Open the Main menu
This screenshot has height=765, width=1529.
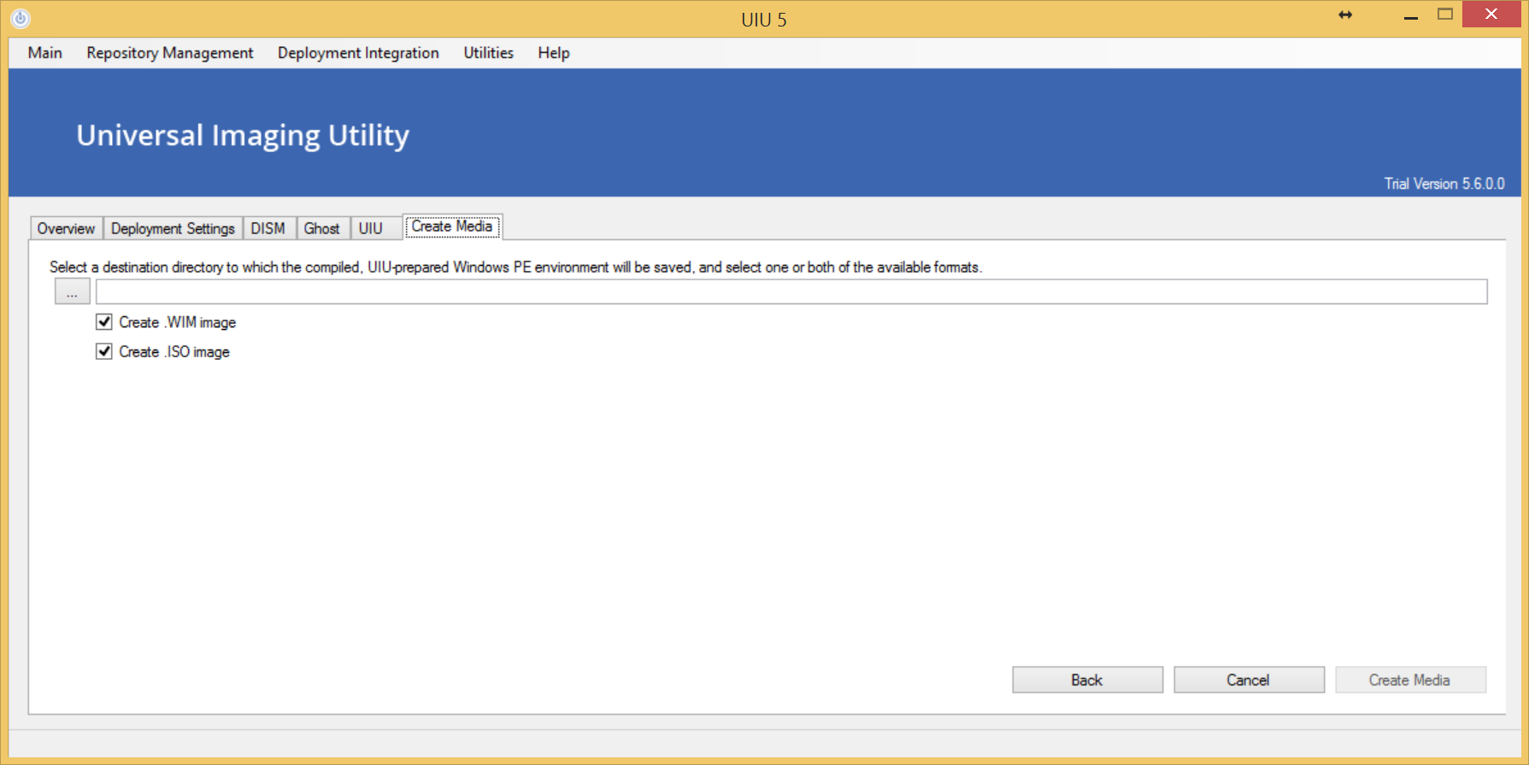44,53
